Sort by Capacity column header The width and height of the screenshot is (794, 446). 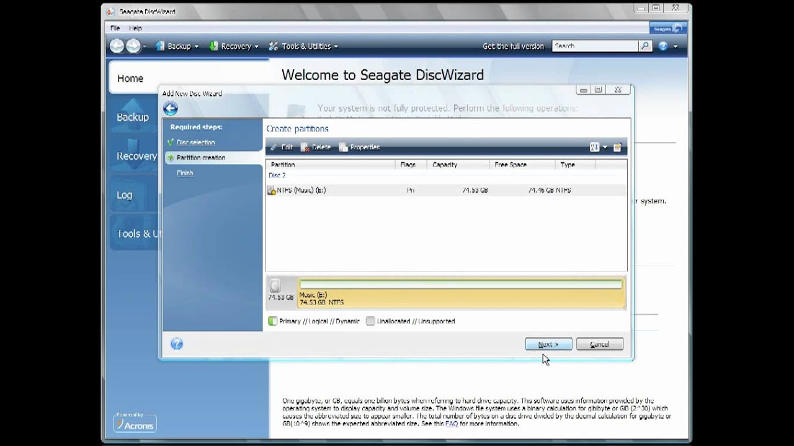click(458, 165)
